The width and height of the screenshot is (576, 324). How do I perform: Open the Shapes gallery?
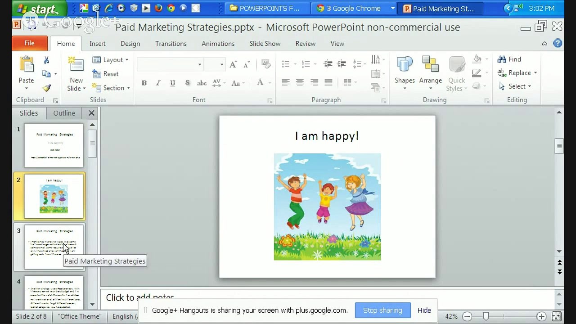pos(405,72)
